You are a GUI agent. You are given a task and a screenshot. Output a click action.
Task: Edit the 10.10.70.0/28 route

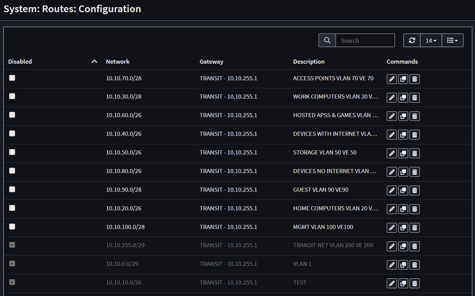coord(392,79)
